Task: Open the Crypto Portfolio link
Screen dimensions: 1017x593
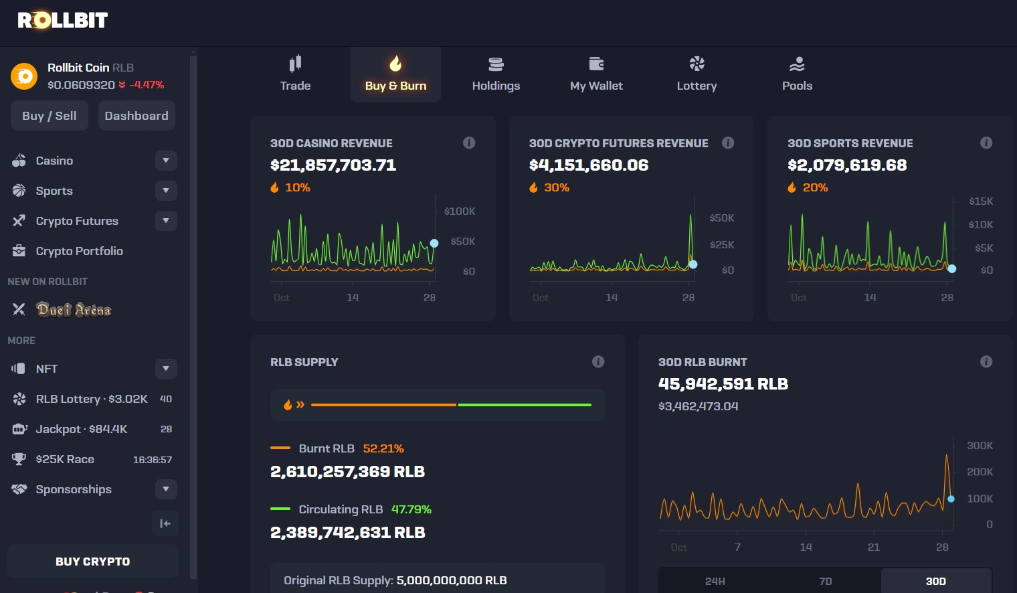Action: pos(80,251)
